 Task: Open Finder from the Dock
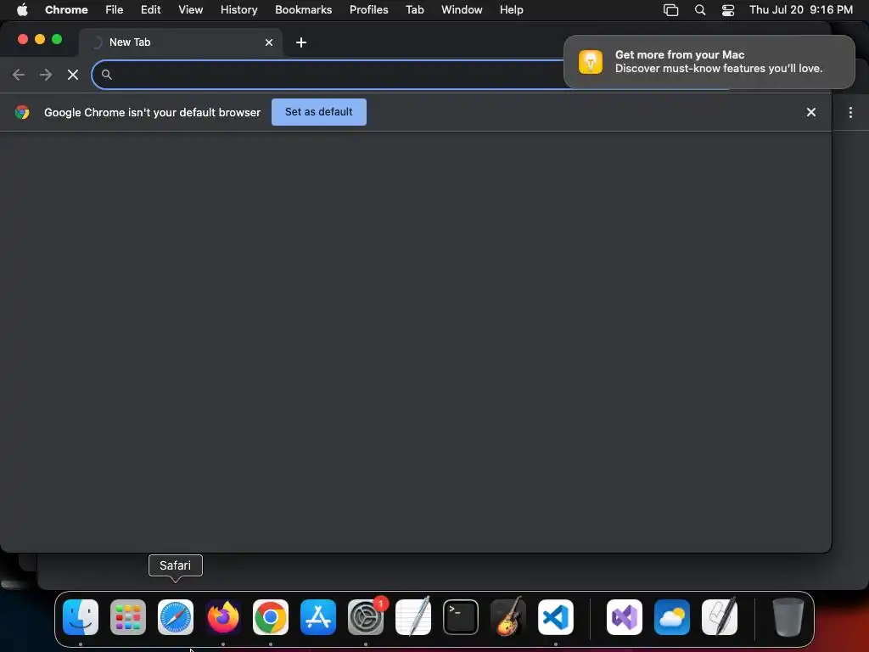[x=81, y=617]
